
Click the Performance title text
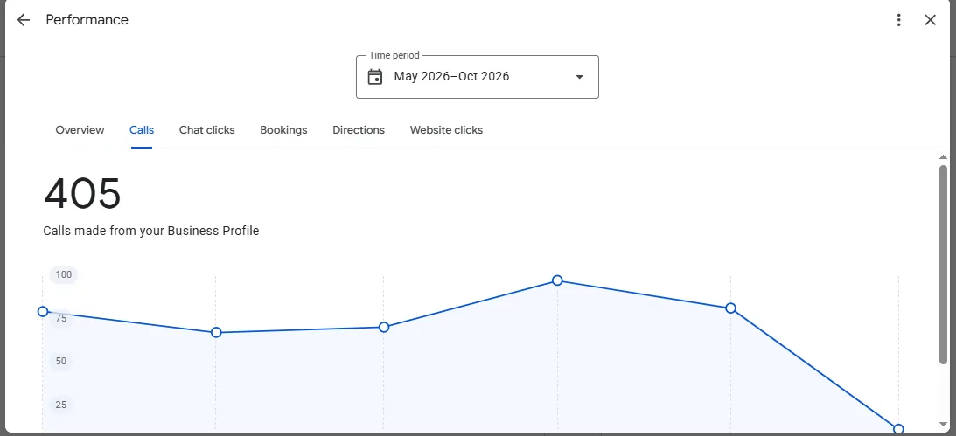tap(87, 19)
